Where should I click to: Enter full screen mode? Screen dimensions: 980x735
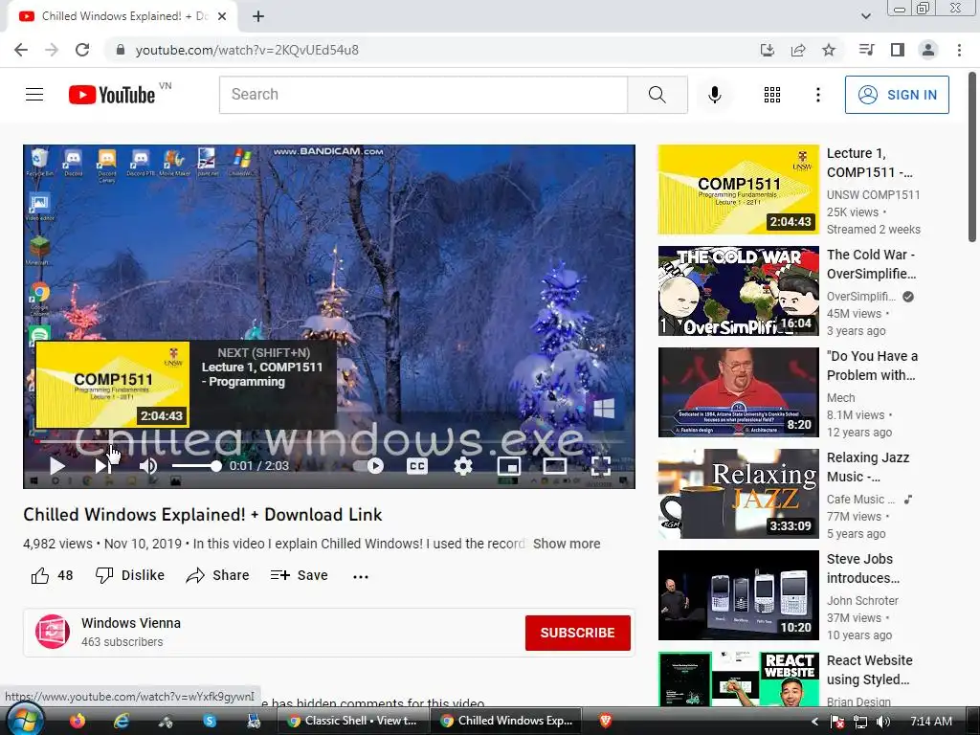click(x=601, y=466)
